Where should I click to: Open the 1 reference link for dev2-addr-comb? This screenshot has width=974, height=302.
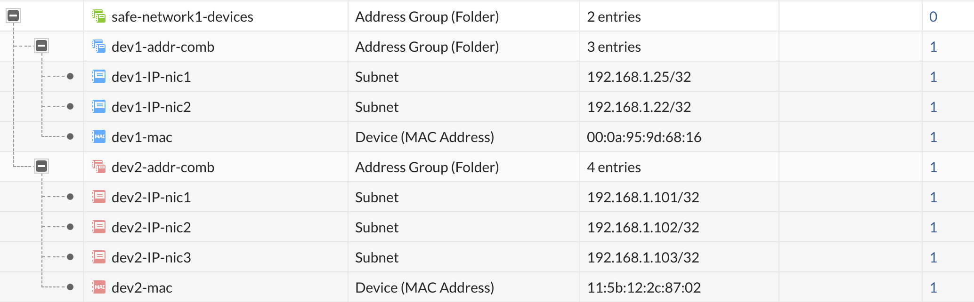tap(933, 167)
